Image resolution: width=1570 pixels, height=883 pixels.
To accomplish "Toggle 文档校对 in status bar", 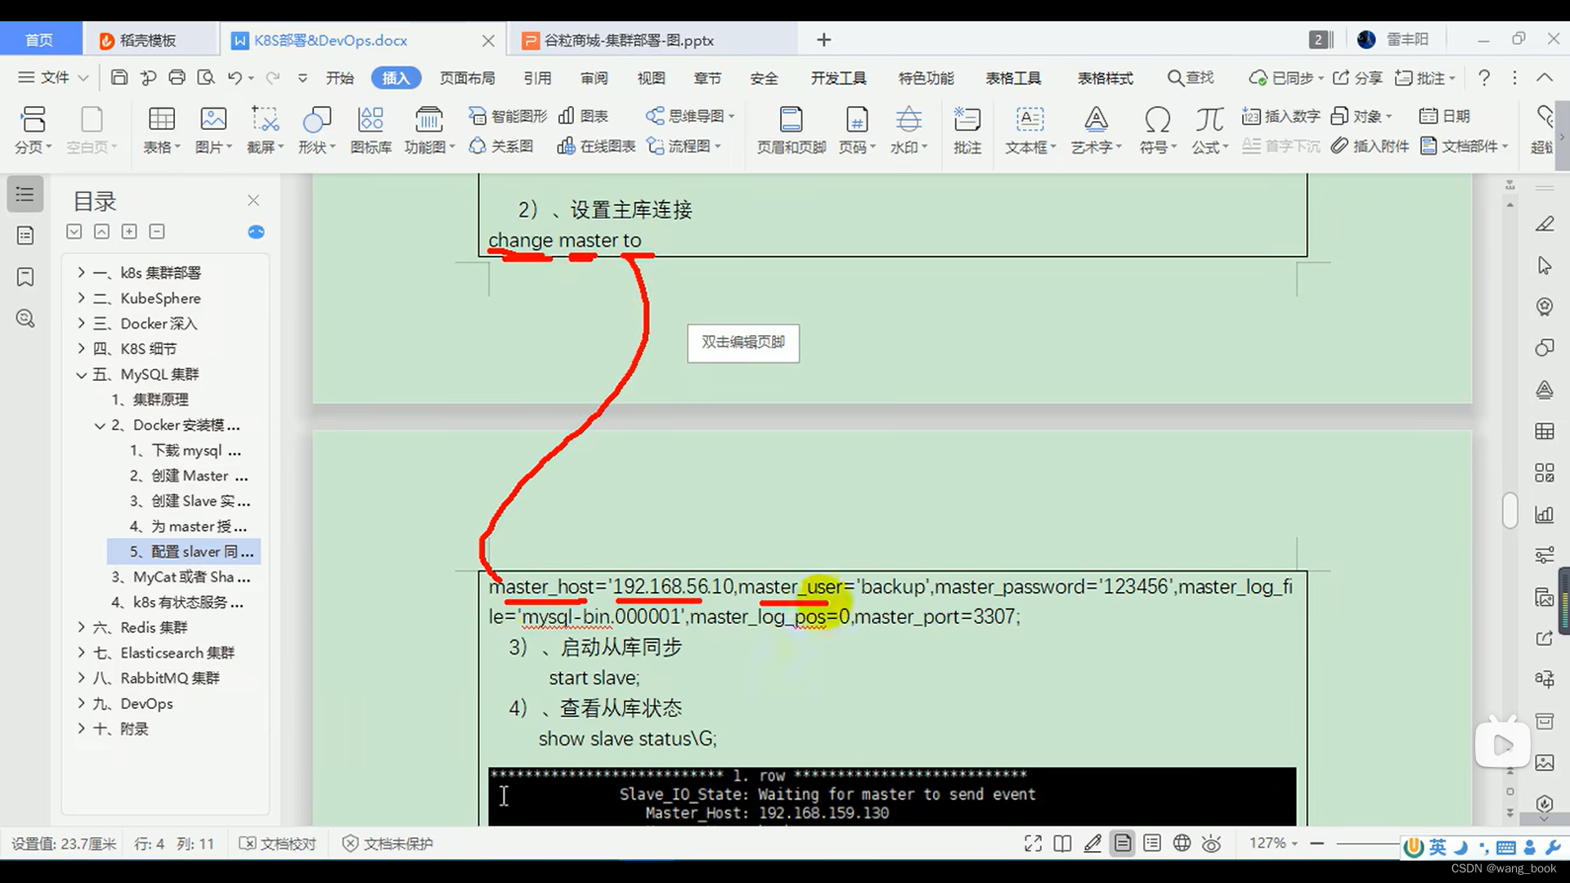I will (278, 844).
